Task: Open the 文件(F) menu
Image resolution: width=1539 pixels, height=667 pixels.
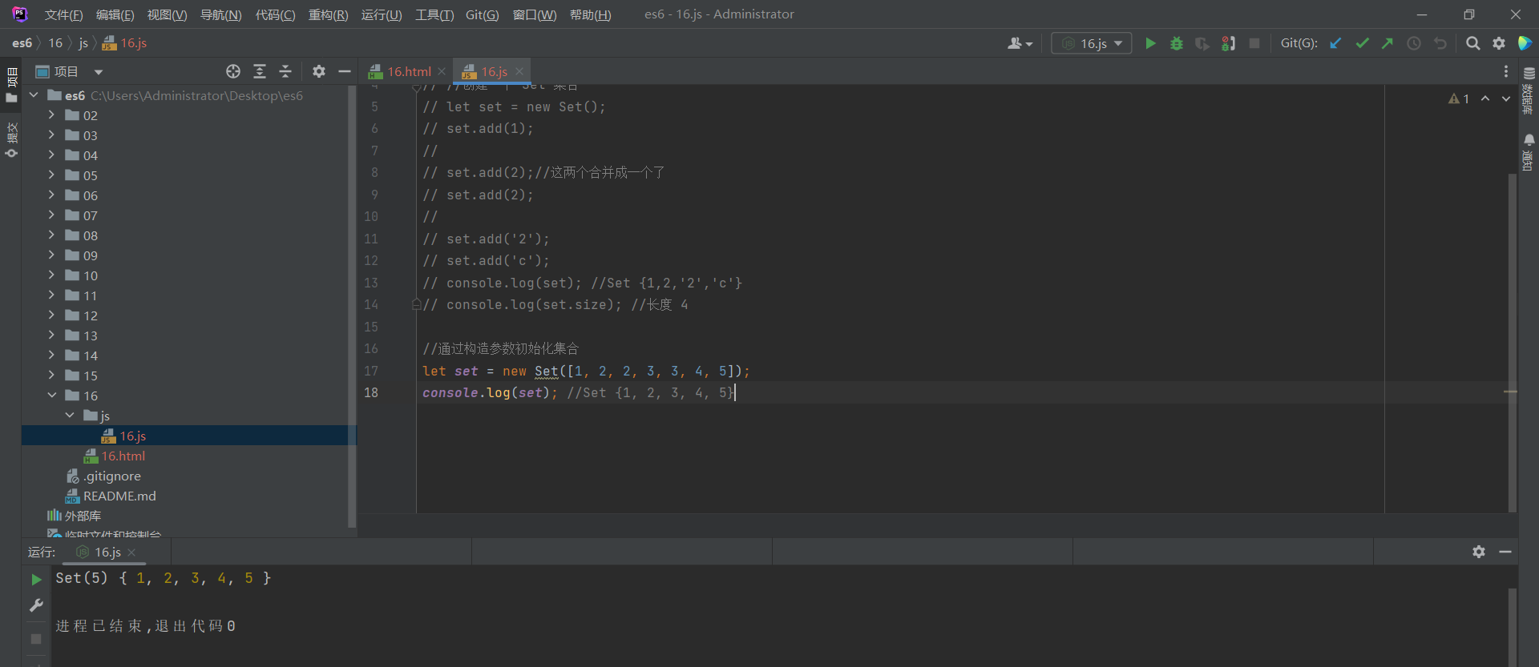Action: coord(63,14)
